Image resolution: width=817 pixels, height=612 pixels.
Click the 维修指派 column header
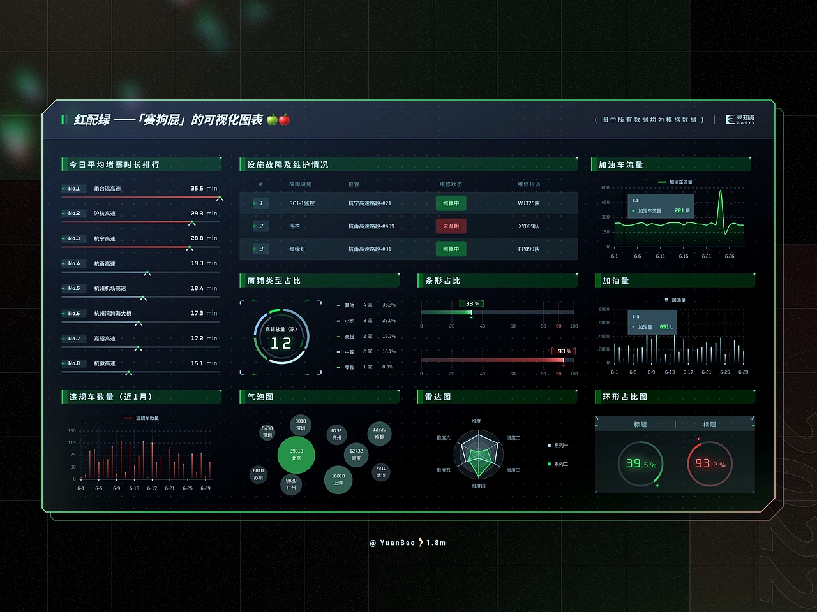pyautogui.click(x=528, y=184)
